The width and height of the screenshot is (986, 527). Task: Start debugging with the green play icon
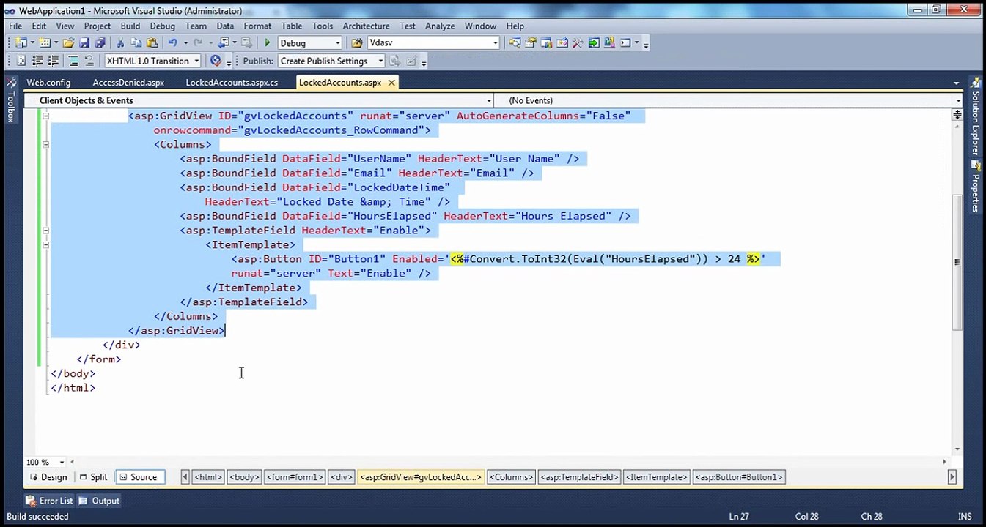coord(268,43)
